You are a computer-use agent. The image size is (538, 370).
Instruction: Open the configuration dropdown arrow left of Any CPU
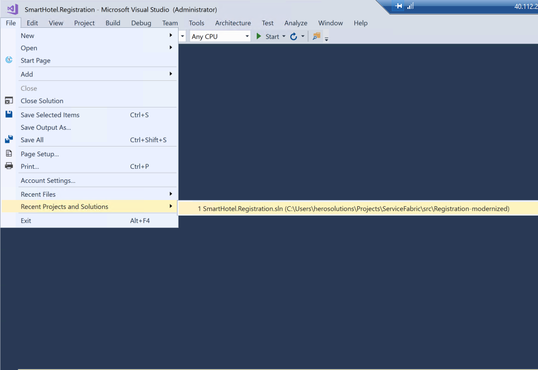(182, 36)
